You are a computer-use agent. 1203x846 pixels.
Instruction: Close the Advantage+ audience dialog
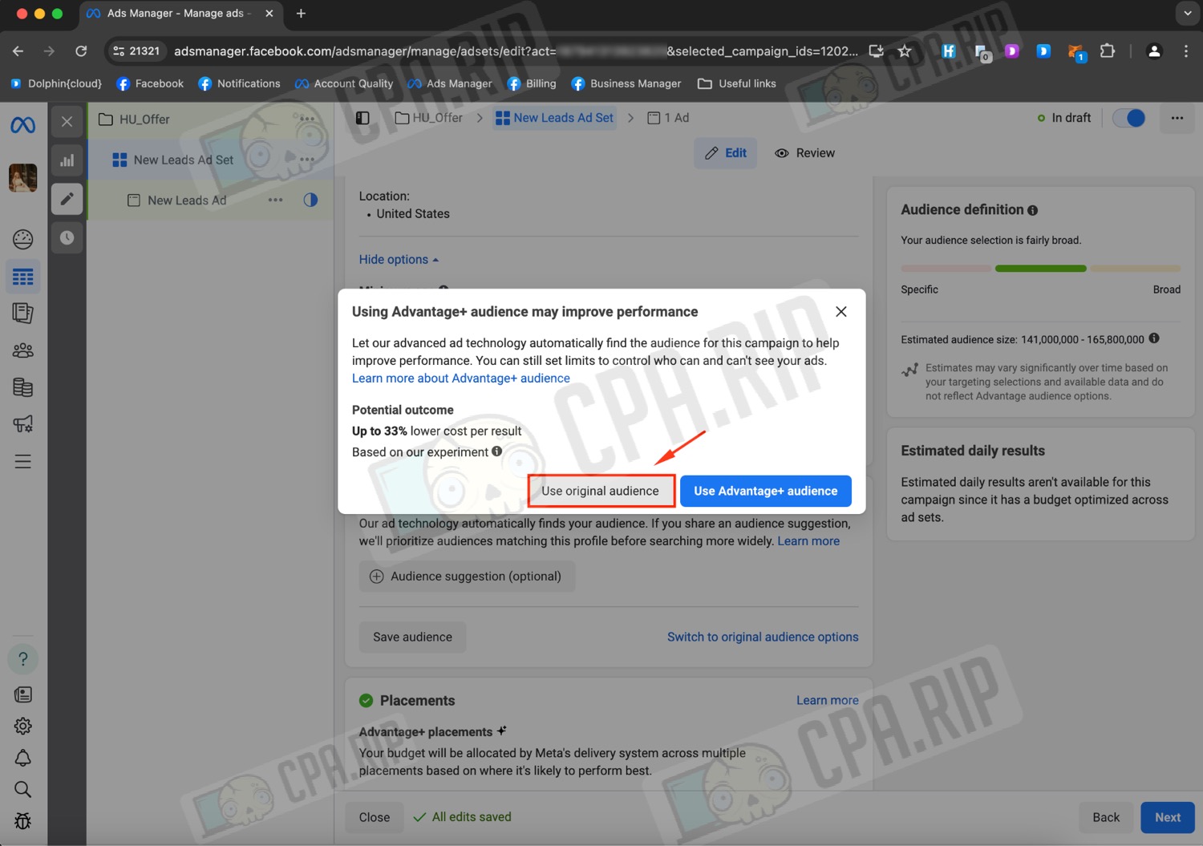point(841,311)
